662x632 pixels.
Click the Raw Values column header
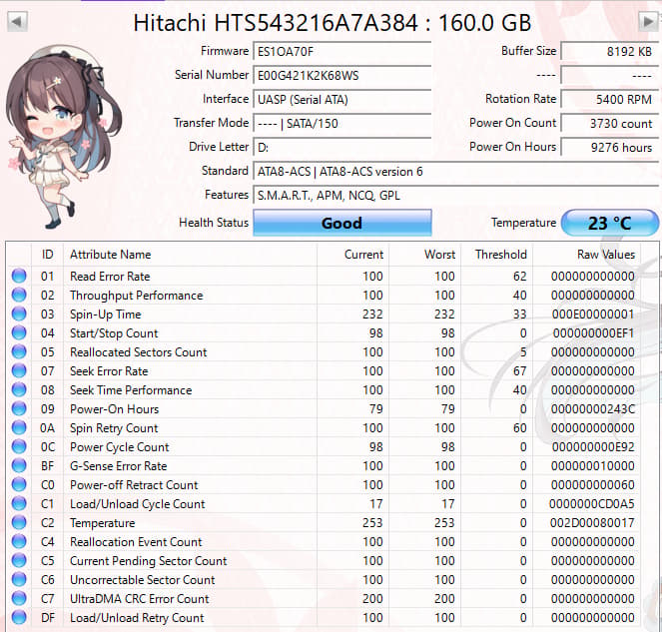coord(587,255)
